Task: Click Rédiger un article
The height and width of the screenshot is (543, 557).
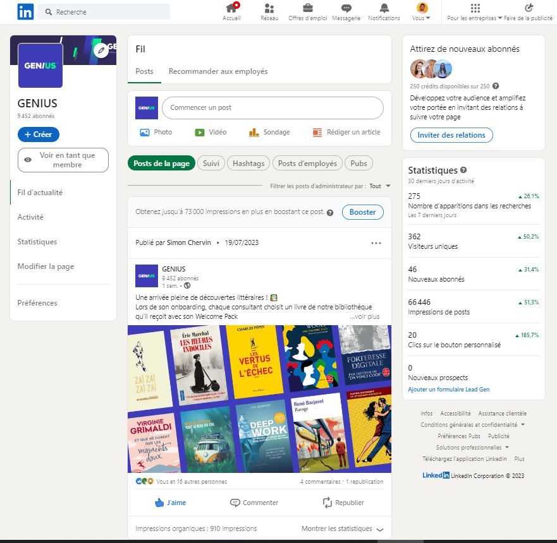Action: 346,133
